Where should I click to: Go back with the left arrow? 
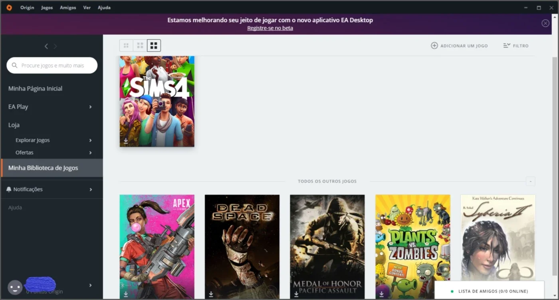point(46,46)
